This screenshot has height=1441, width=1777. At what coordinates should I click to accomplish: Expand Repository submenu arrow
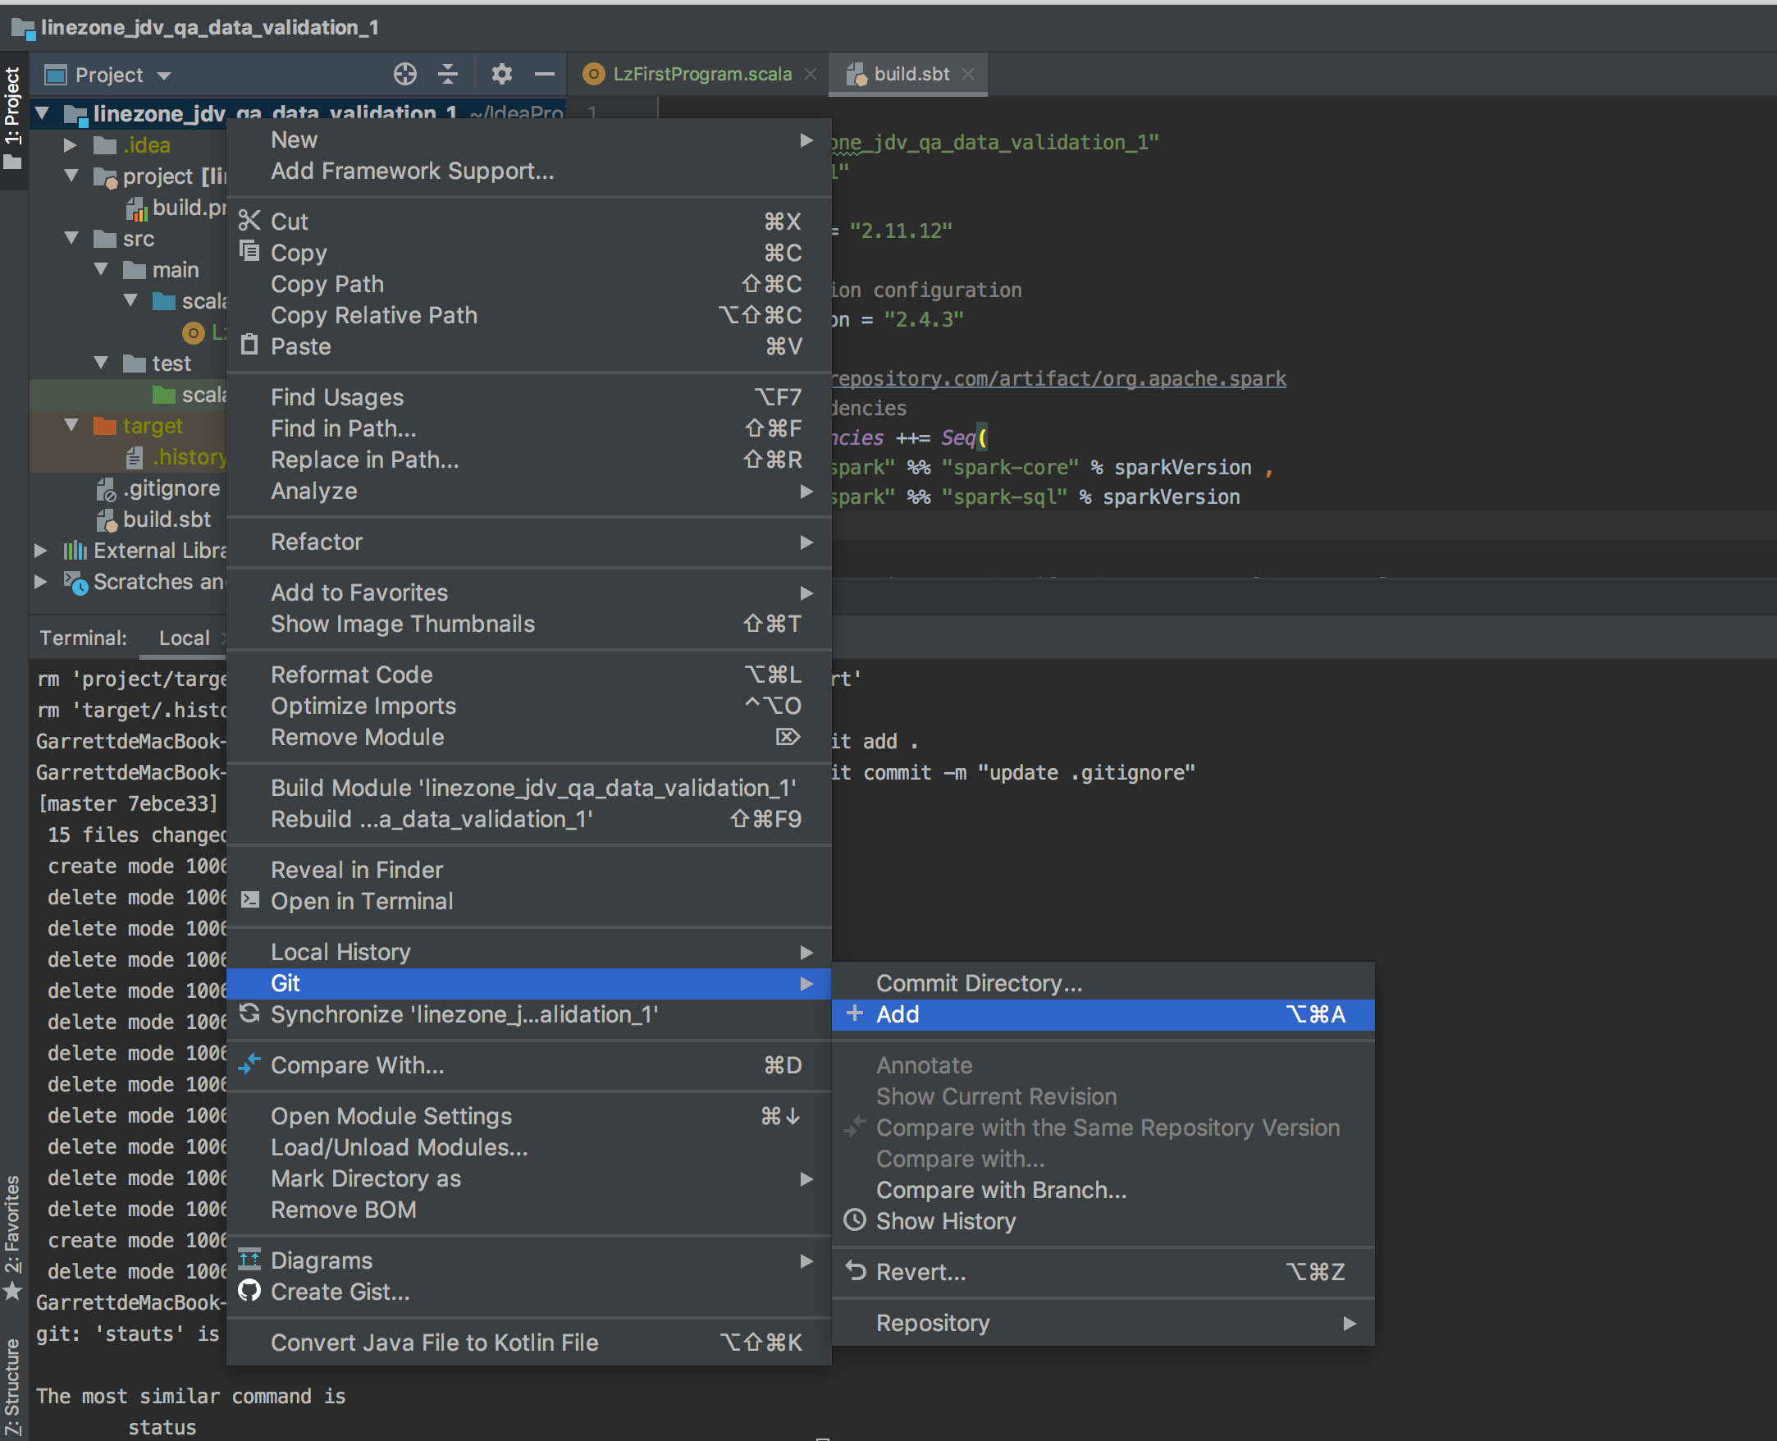click(x=1349, y=1323)
